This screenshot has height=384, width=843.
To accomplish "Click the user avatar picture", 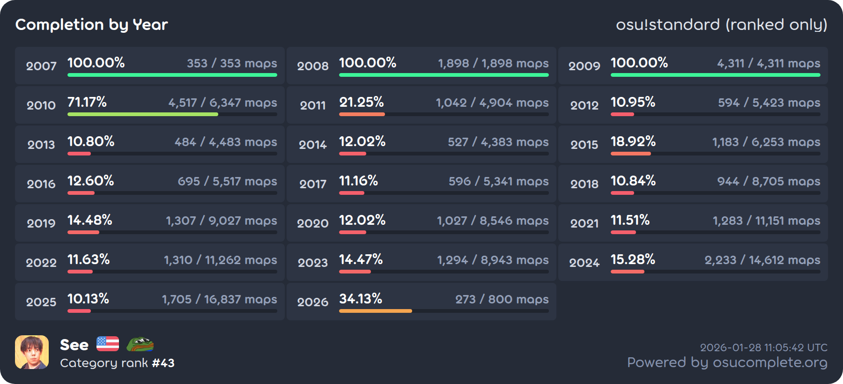I will tap(32, 352).
